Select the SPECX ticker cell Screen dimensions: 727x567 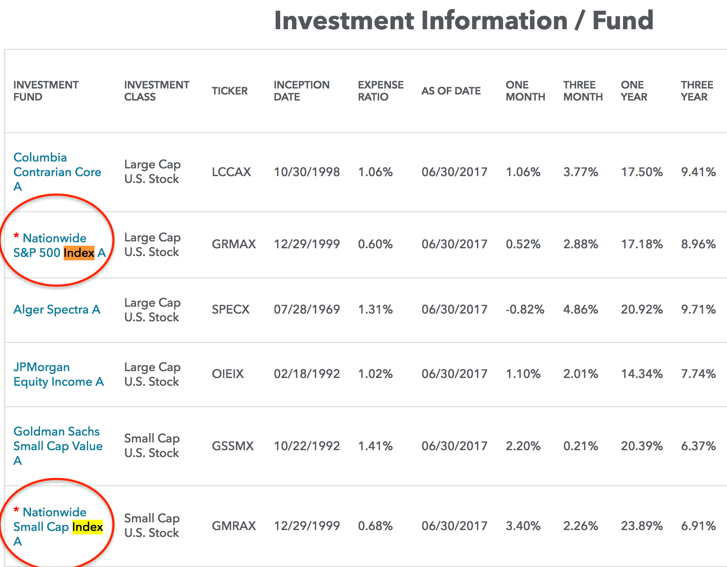(x=230, y=309)
